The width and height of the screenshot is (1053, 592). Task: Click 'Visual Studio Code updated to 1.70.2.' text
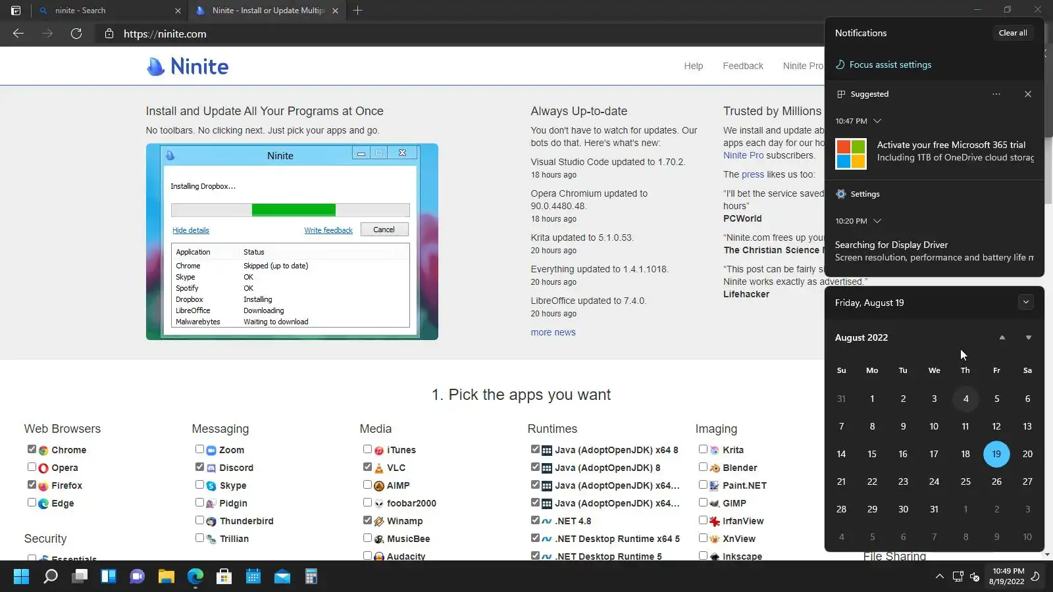608,162
